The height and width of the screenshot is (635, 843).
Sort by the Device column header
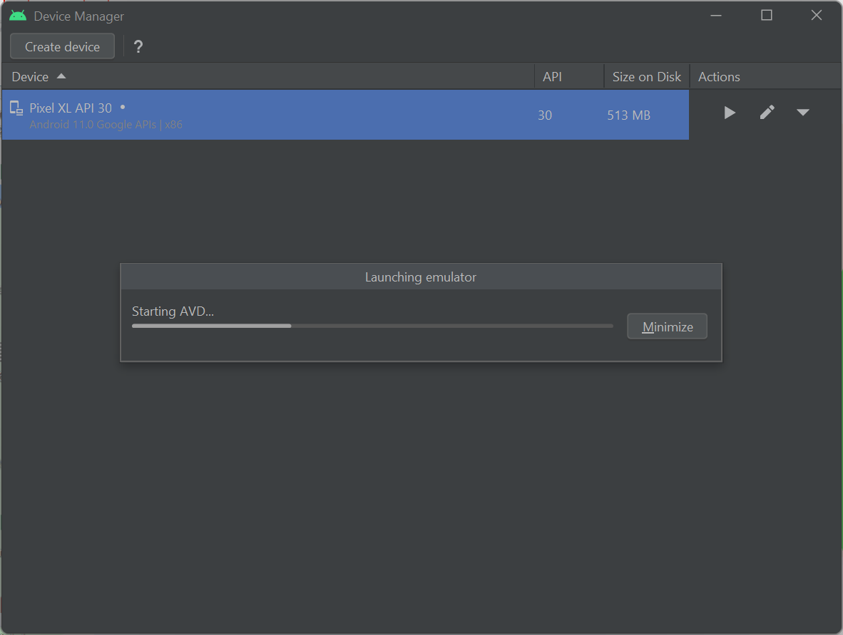pos(267,77)
